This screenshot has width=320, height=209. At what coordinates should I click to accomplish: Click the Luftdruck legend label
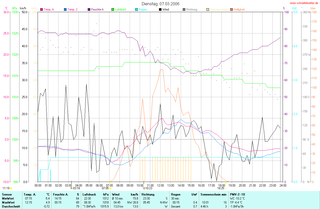(x=120, y=9)
